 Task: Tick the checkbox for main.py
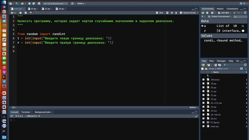pos(203,126)
